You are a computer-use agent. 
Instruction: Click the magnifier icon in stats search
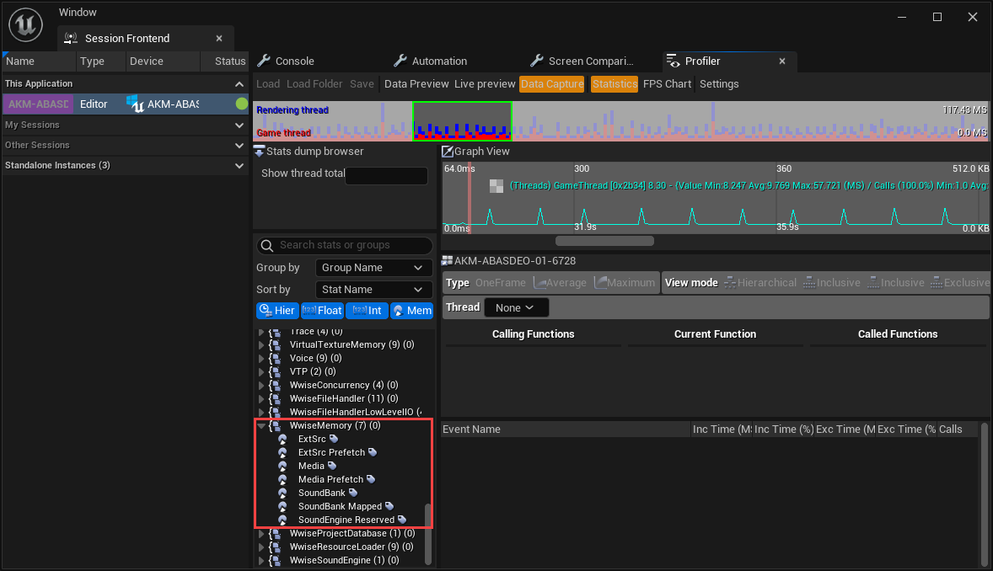pos(267,245)
